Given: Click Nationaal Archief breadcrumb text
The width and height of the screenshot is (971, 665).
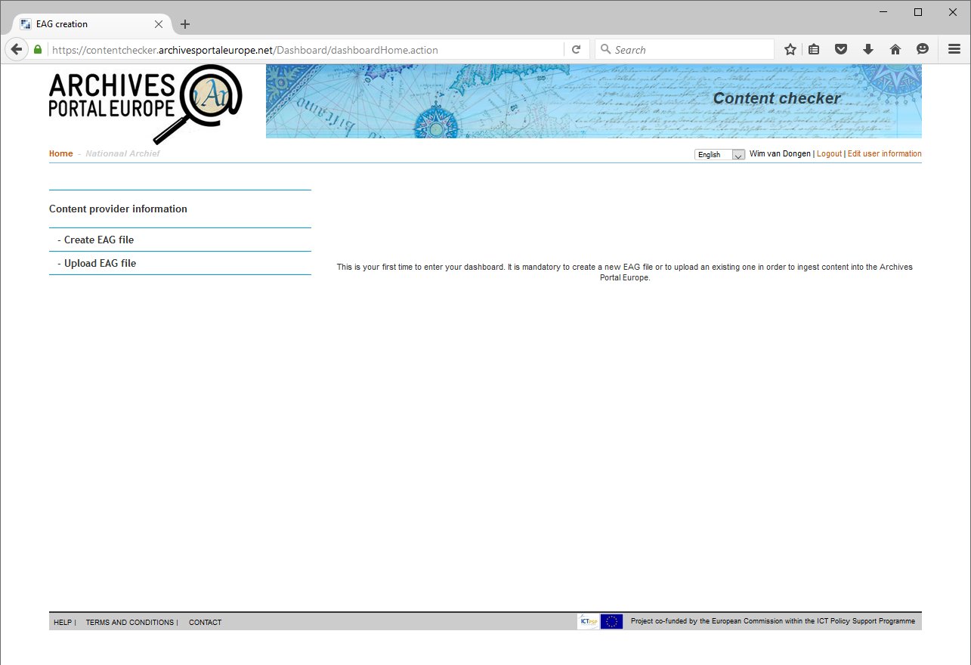Looking at the screenshot, I should point(122,153).
